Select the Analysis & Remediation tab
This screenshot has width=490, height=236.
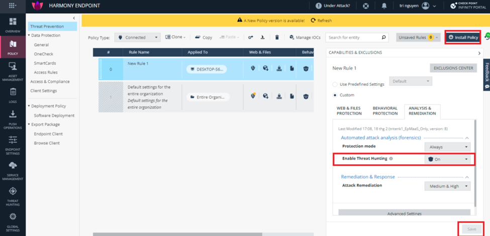422,111
